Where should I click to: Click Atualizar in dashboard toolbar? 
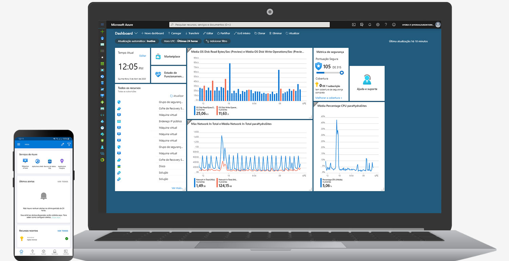pos(293,33)
